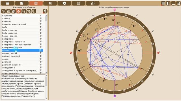Select the row 'божье дерево'
The image size is (181, 101).
[23, 36]
